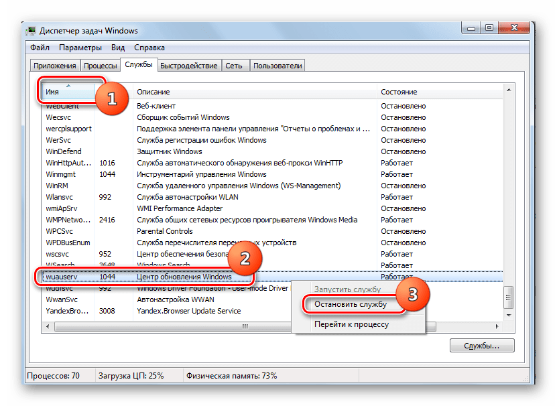Switch to the Быстродействие tab

tap(188, 66)
